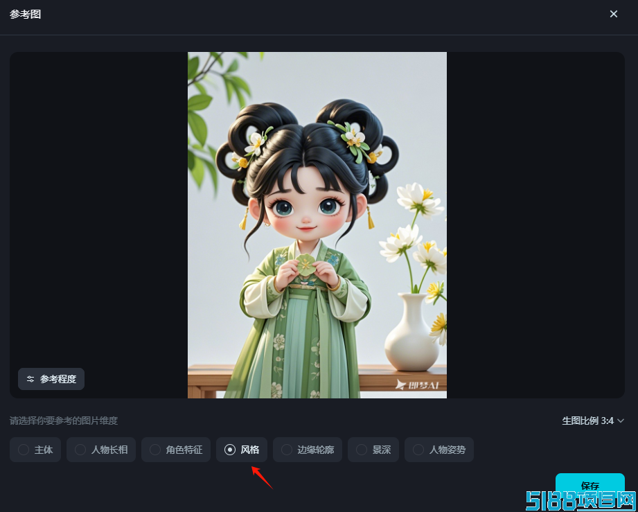Image resolution: width=638 pixels, height=512 pixels.
Task: Click the dark preview area left of image
Action: click(x=98, y=204)
